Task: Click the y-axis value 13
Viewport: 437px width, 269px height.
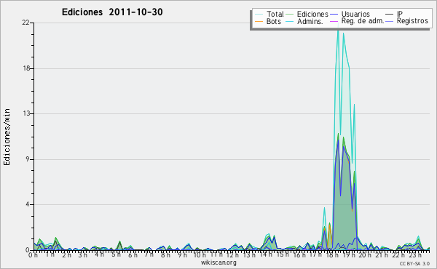Action: tap(26, 113)
